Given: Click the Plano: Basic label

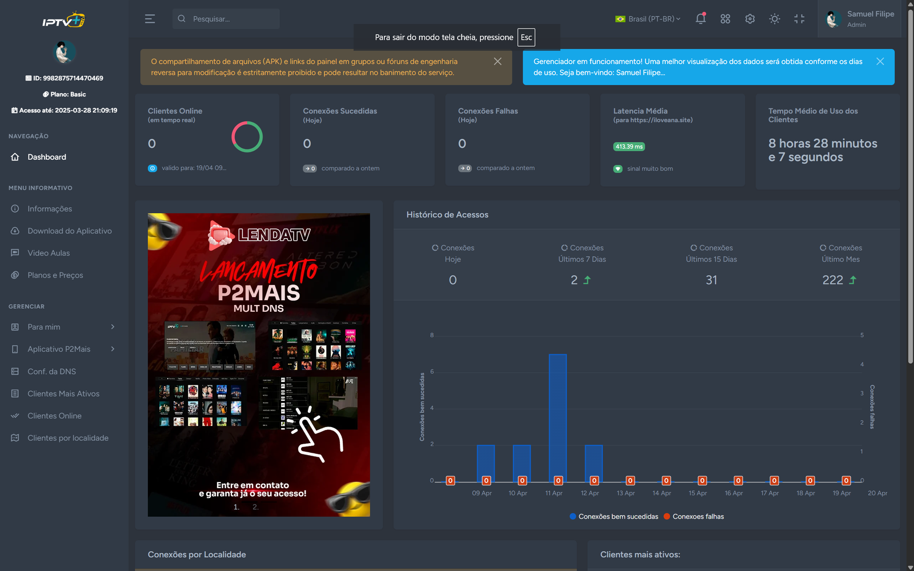Looking at the screenshot, I should point(64,94).
